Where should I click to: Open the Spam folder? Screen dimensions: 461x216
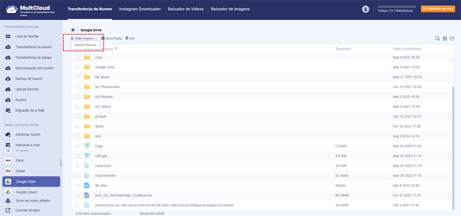tap(99, 126)
